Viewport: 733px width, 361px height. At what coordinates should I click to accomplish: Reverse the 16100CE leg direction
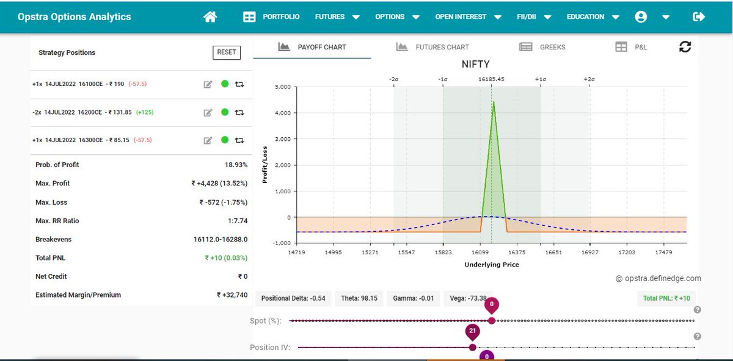point(239,85)
